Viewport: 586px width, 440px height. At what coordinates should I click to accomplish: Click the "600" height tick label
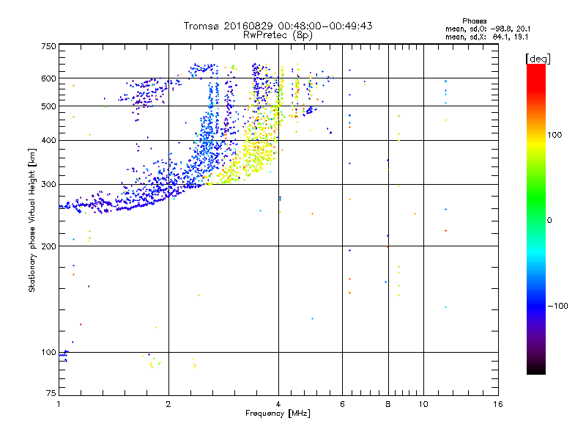click(48, 78)
